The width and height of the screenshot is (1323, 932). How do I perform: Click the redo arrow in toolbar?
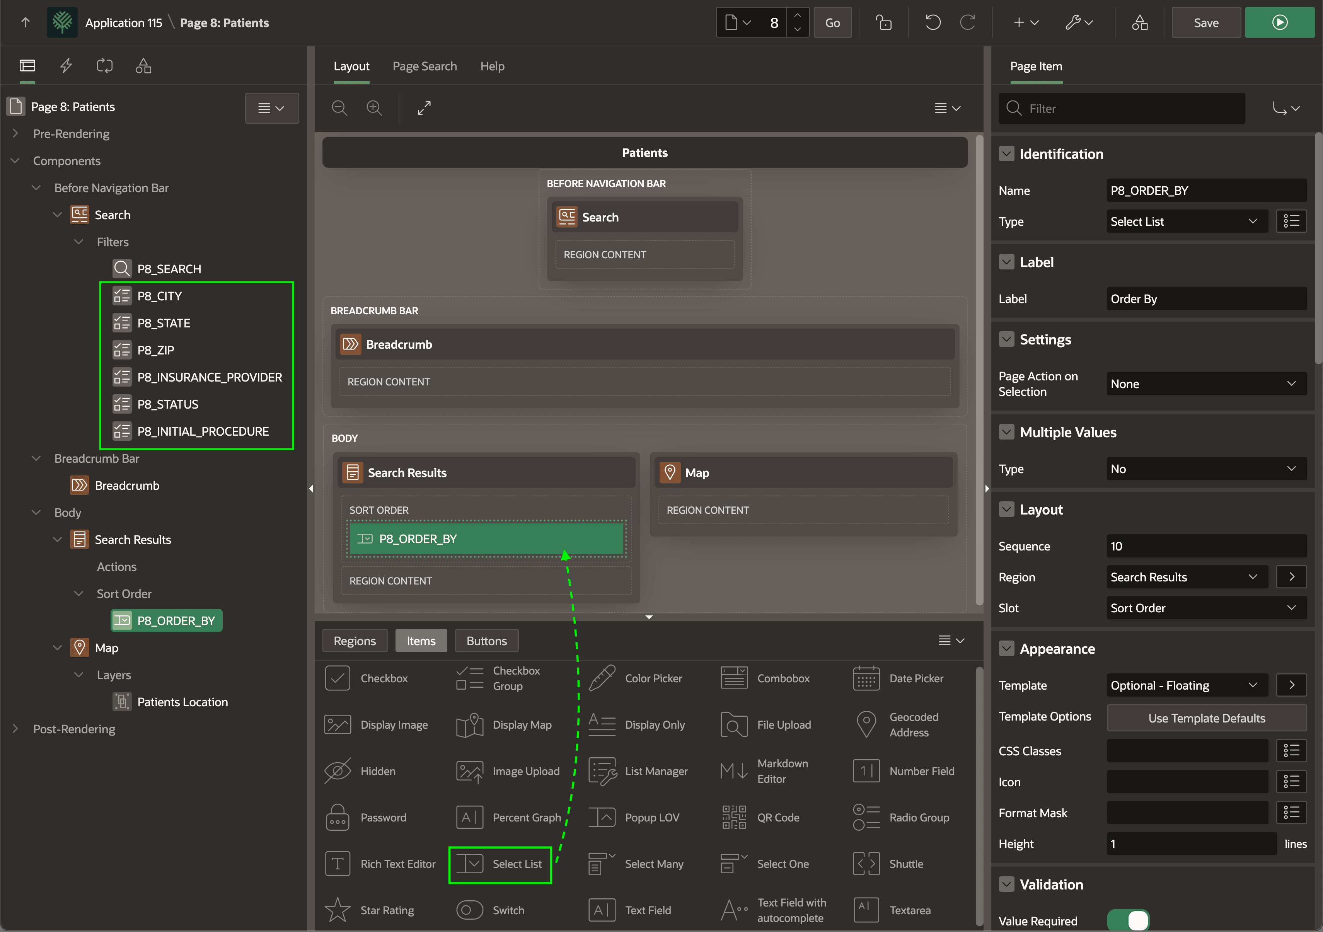[x=967, y=22]
